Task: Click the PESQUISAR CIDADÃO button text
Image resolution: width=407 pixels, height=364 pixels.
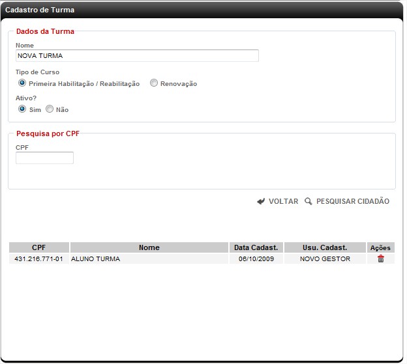Action: (x=352, y=202)
